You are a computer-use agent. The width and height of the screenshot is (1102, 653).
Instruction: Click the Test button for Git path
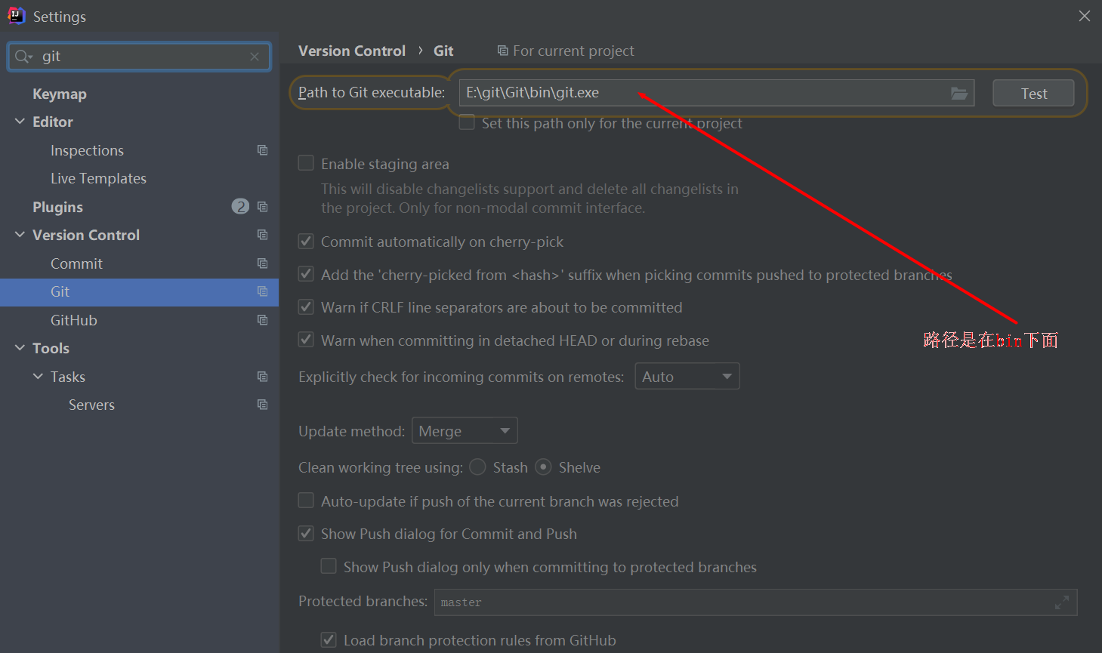[x=1033, y=93]
